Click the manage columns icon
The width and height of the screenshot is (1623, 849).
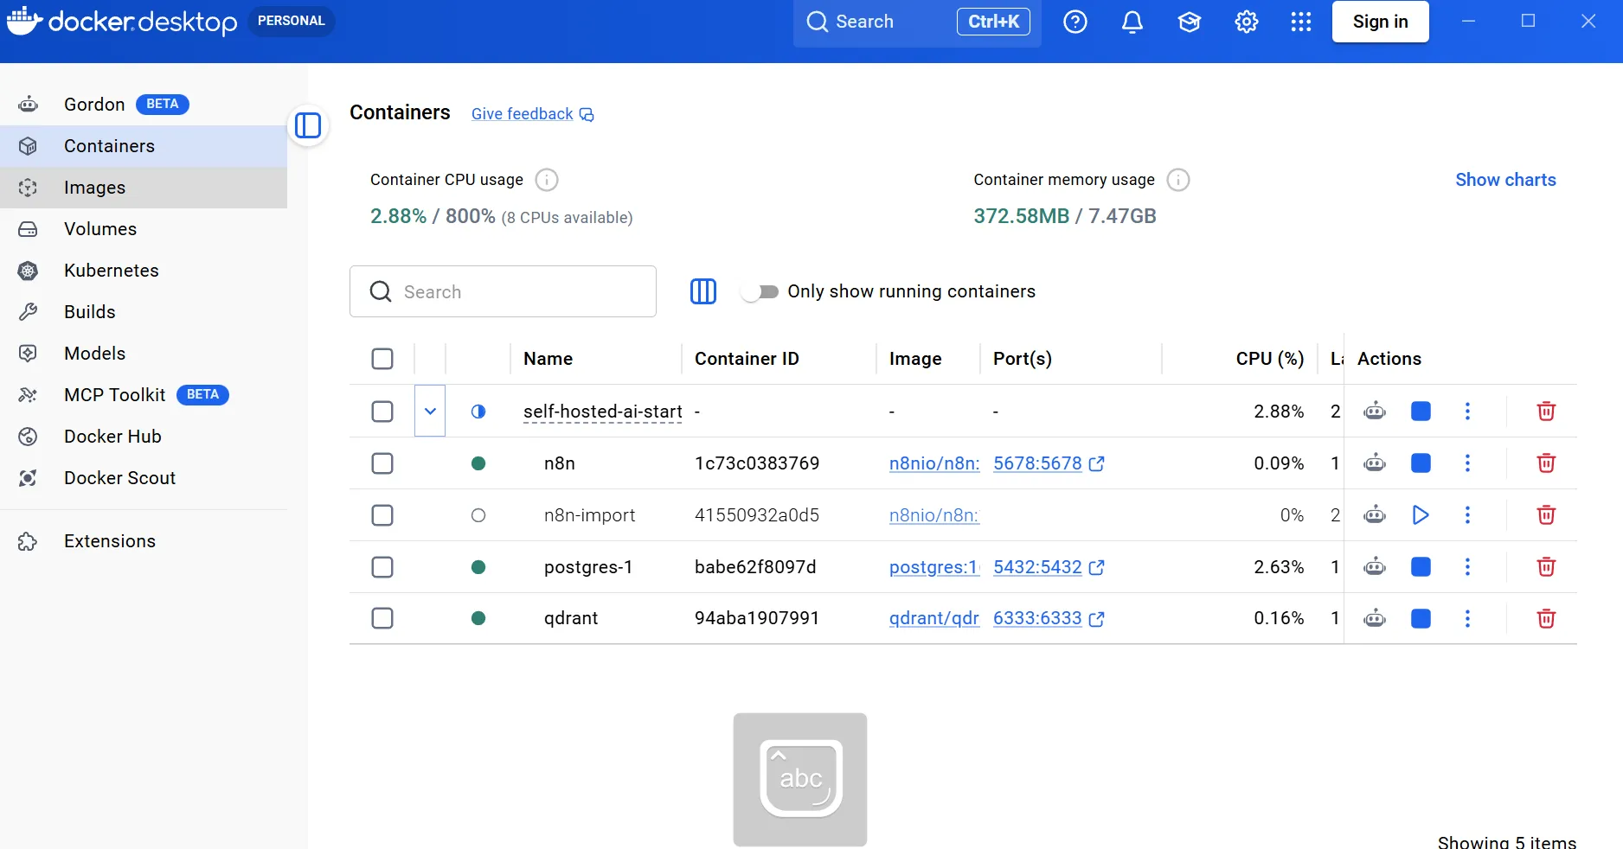click(702, 291)
